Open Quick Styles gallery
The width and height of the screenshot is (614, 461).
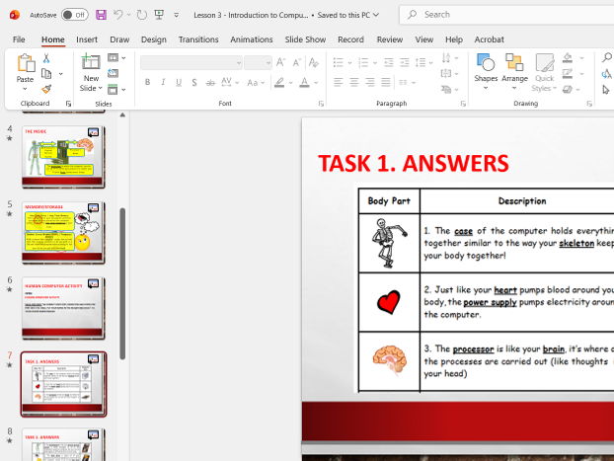pos(544,72)
